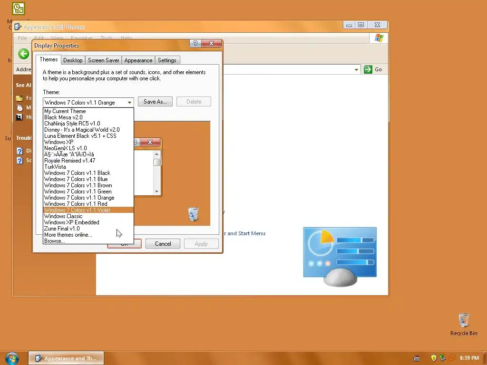Select 'Windows 7 Colors v1.1 Orange' in list
Image resolution: width=487 pixels, height=365 pixels.
88,198
